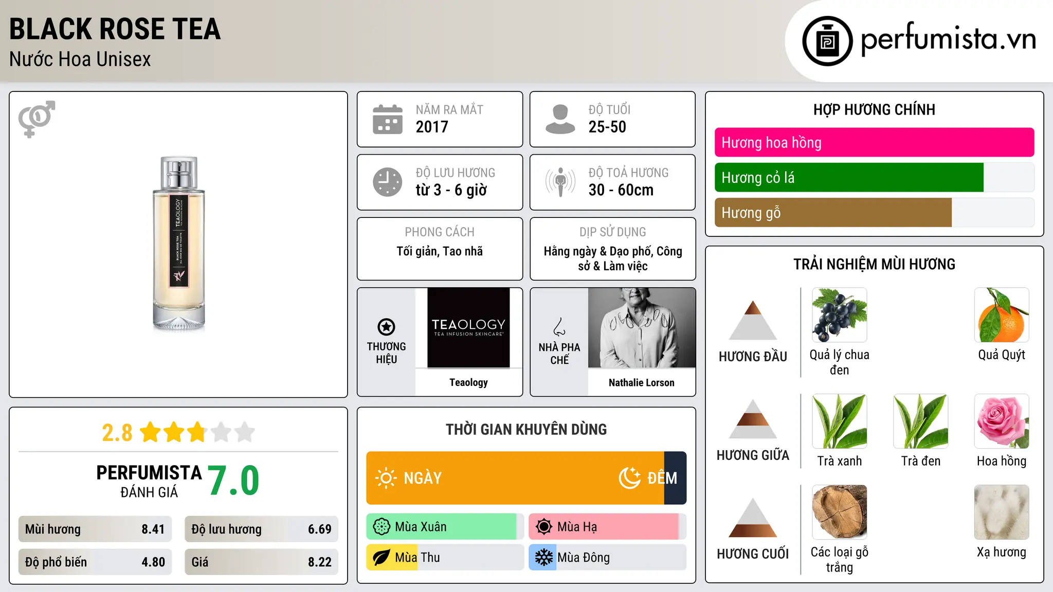Select the black tea note image
Screen dimensions: 1053x592
click(920, 421)
